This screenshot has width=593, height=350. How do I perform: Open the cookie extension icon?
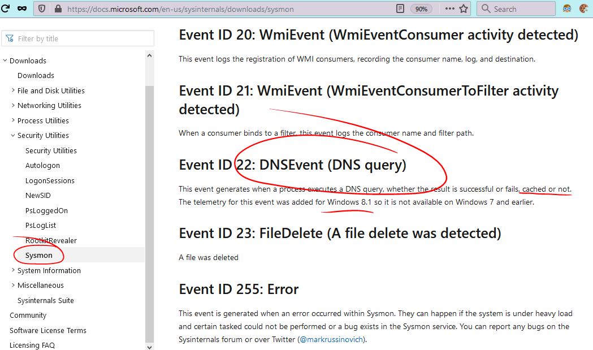point(585,8)
